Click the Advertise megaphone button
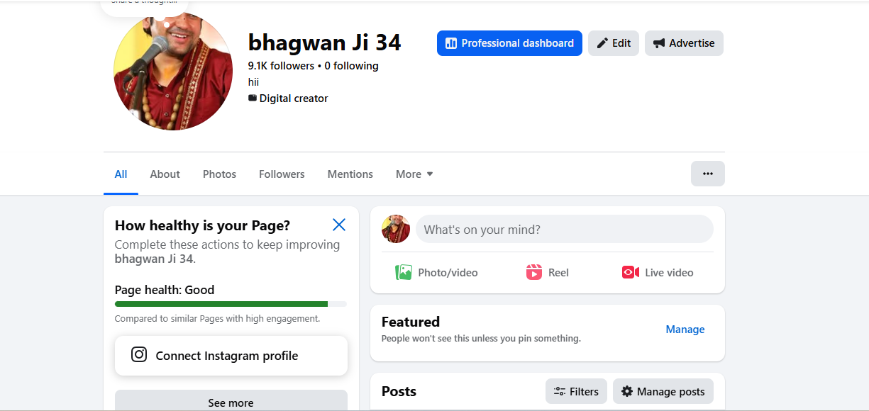This screenshot has height=411, width=869. (x=684, y=43)
